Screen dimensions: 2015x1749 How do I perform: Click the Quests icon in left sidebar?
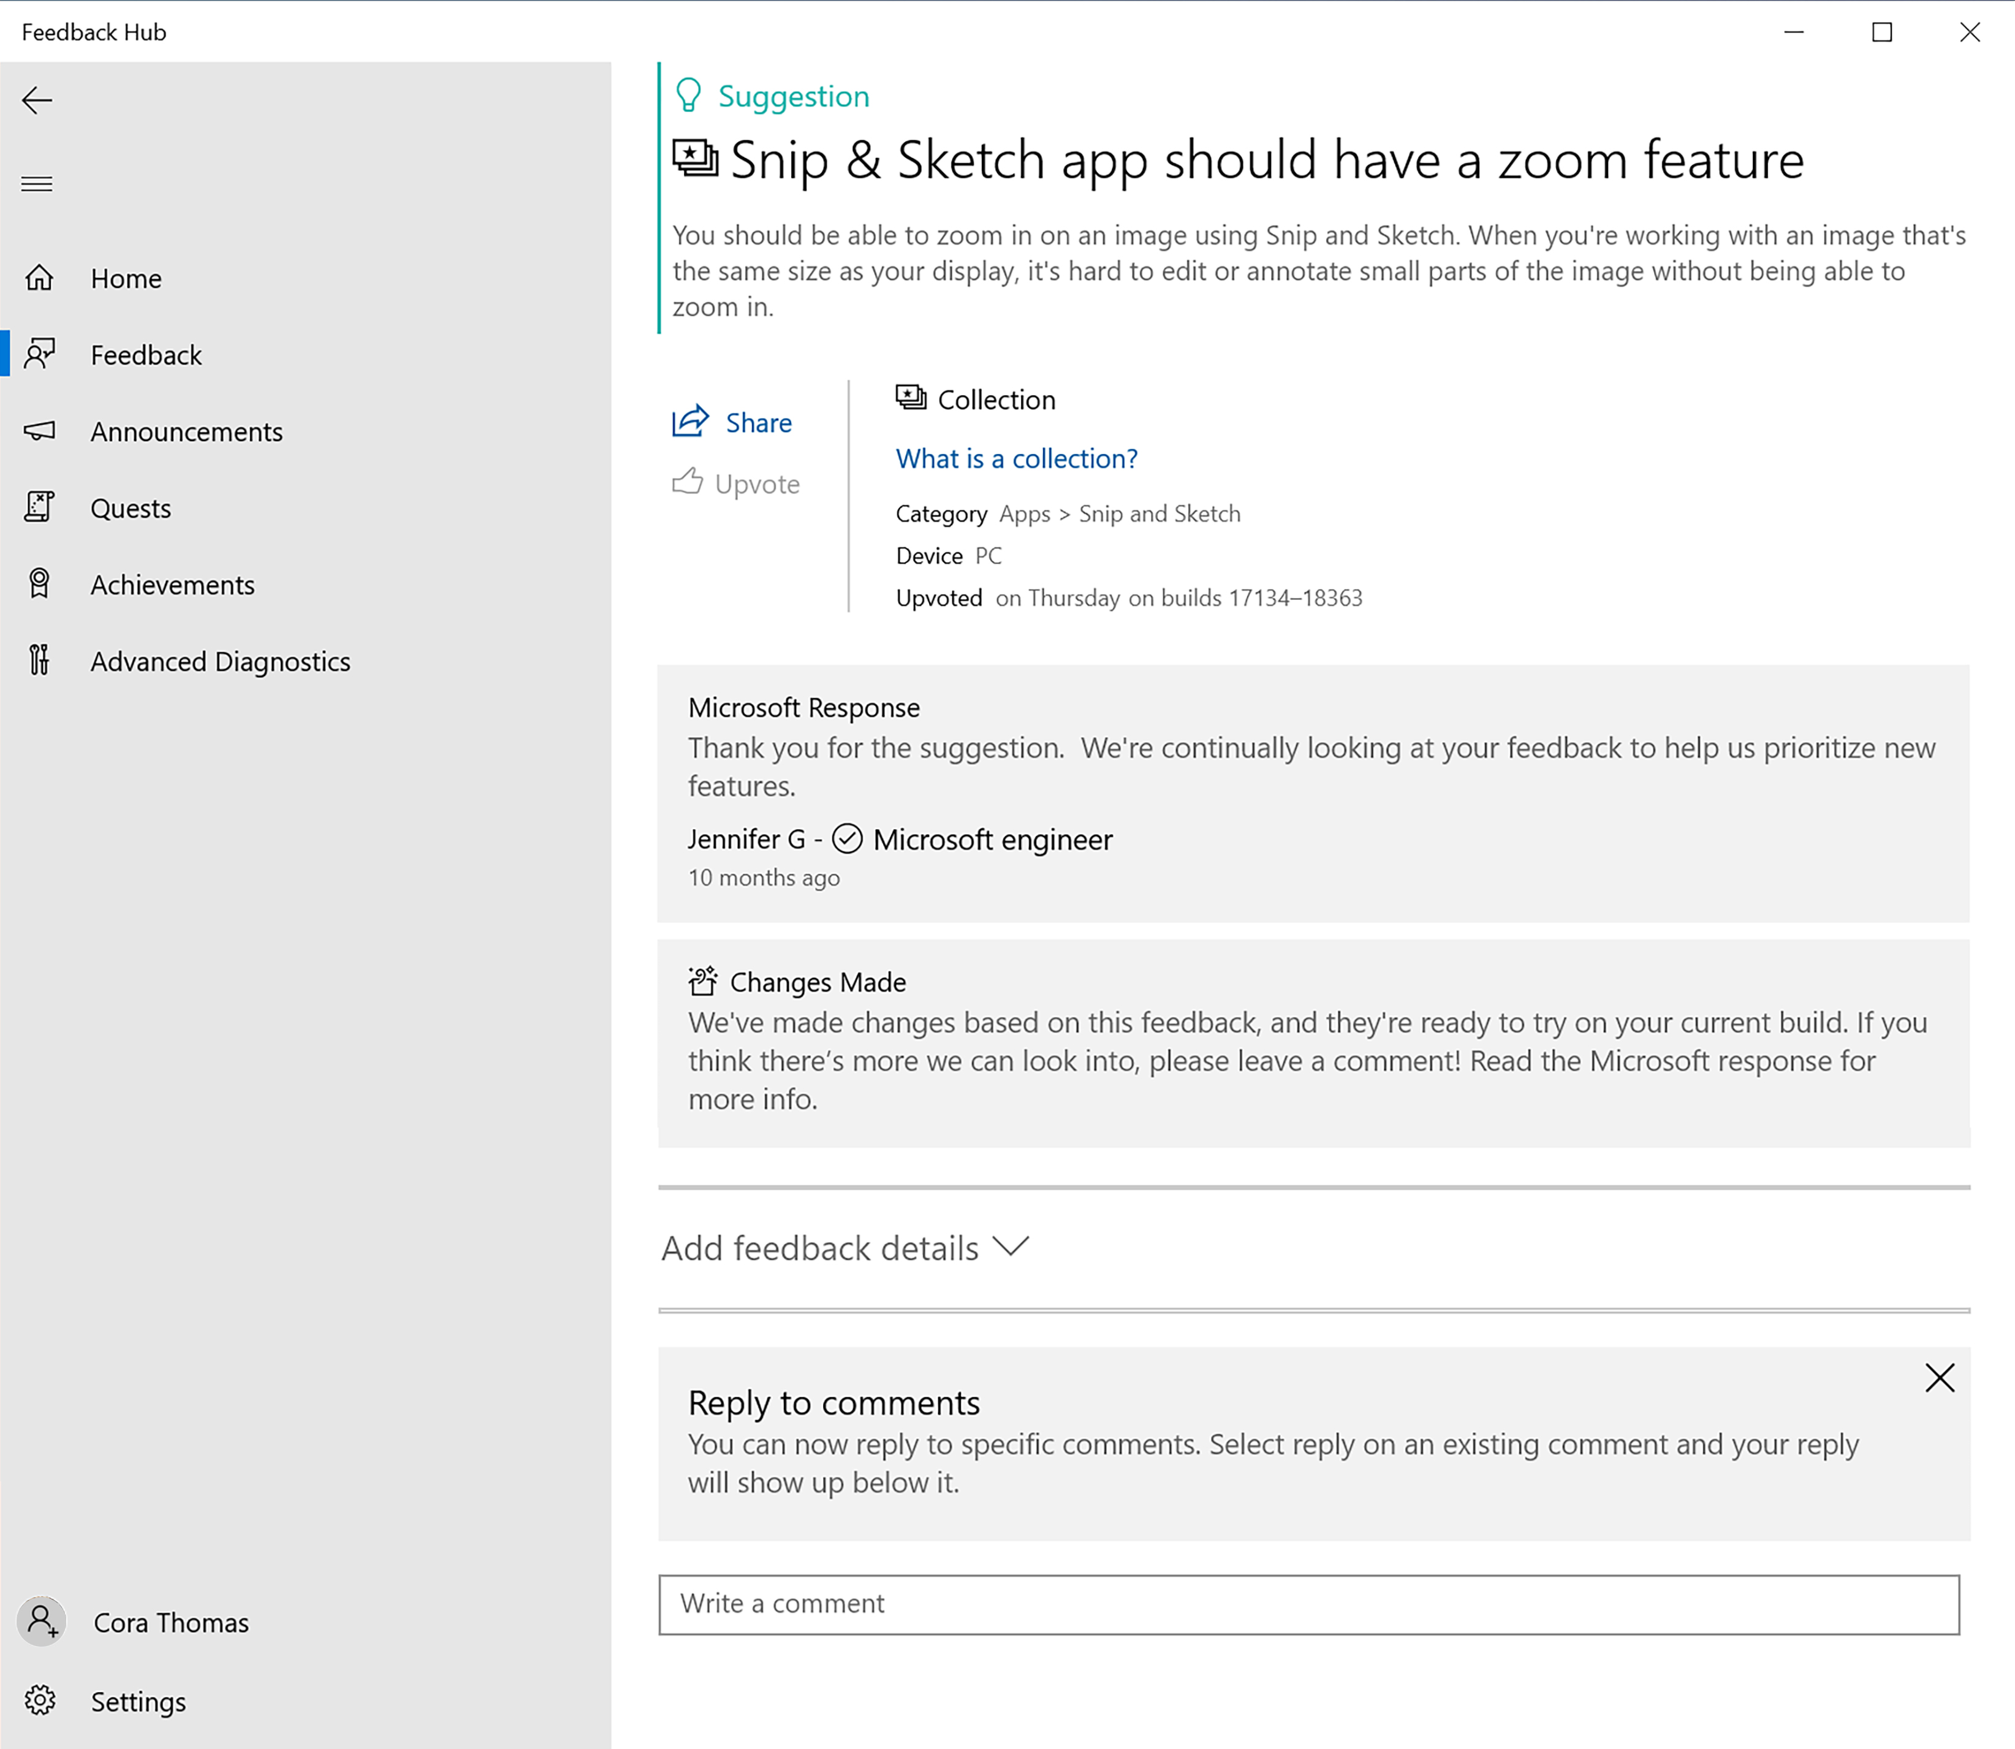point(43,507)
